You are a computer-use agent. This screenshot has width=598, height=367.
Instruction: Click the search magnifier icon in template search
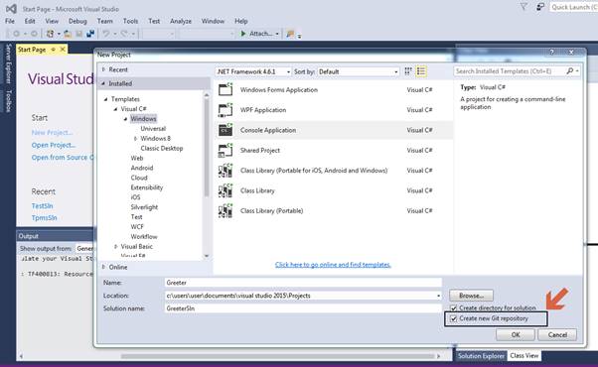(x=570, y=70)
